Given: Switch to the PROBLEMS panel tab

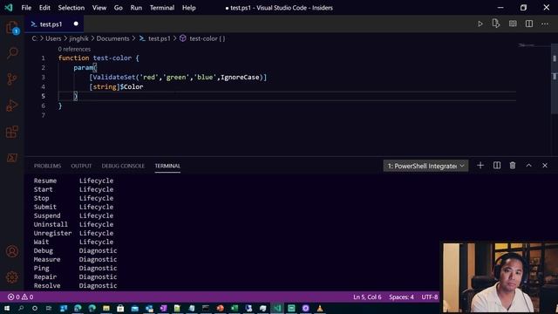Looking at the screenshot, I should tap(47, 166).
